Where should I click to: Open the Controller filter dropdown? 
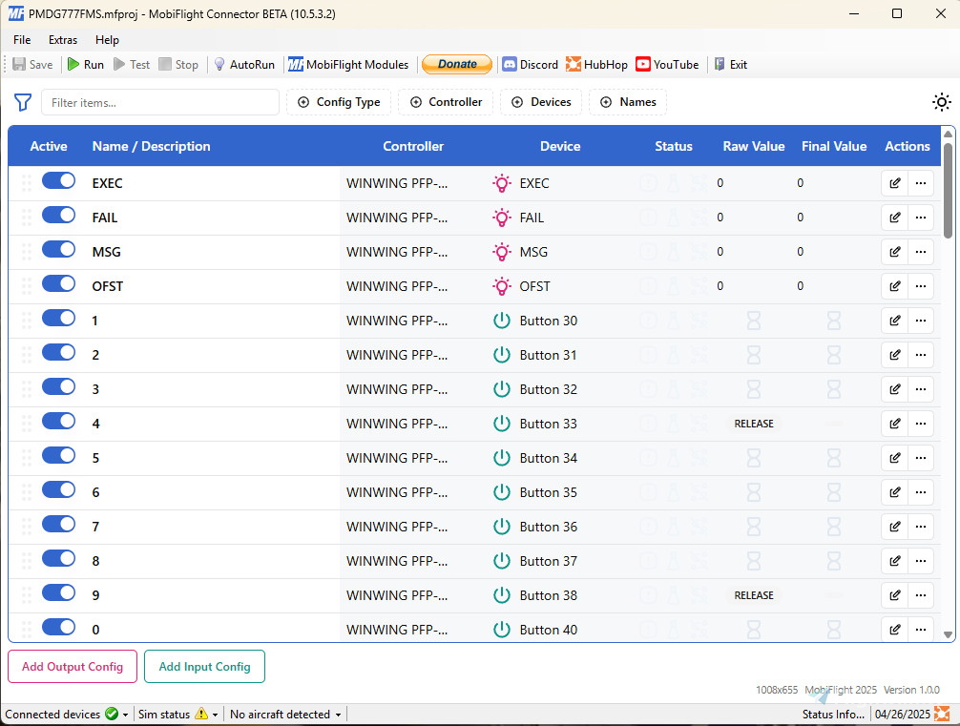point(446,102)
